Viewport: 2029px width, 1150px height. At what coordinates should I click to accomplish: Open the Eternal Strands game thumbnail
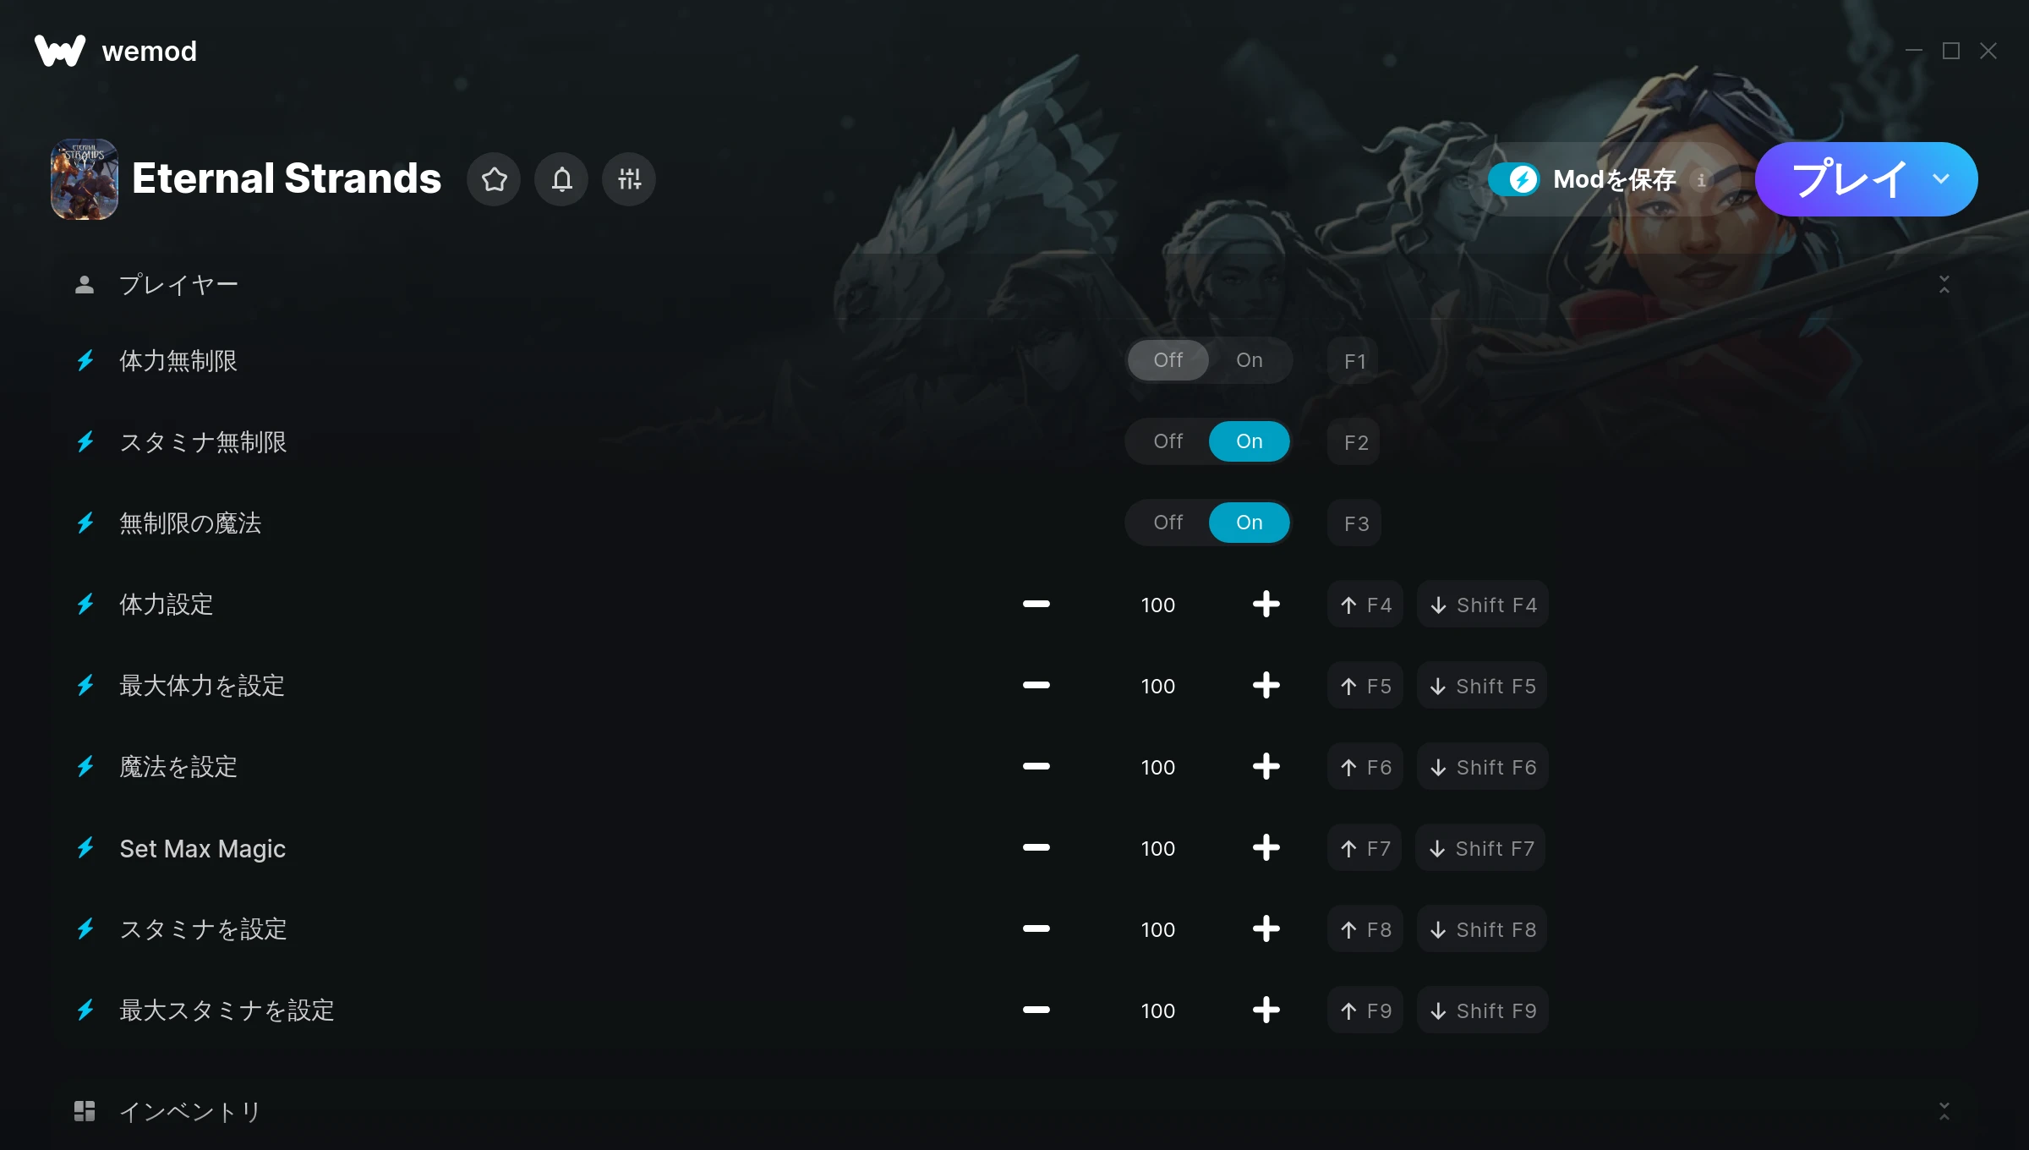(x=85, y=179)
